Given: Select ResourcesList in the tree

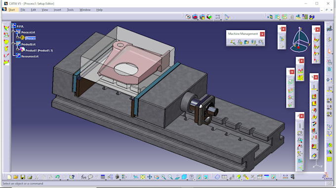Looking at the screenshot, I should (x=30, y=56).
